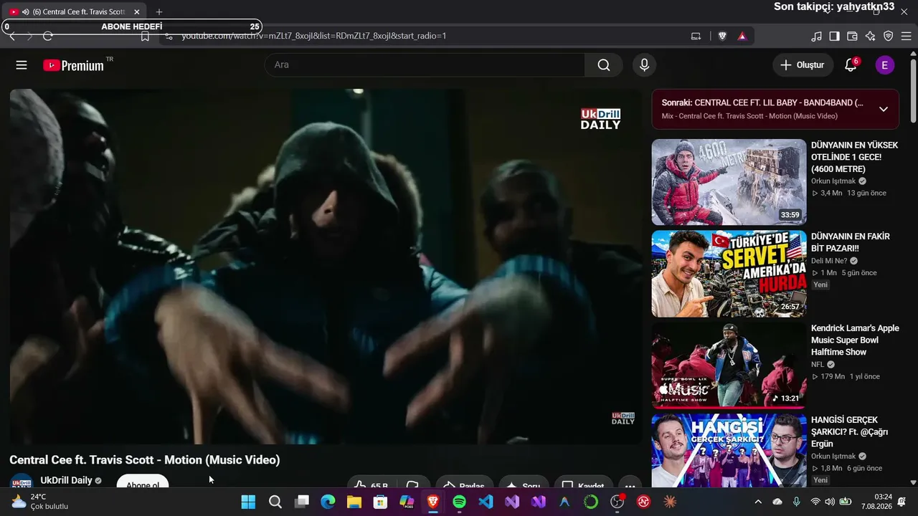Open title 'Kendrick Lamar's Apple Music Super Bowl'
918x516 pixels.
click(x=855, y=340)
